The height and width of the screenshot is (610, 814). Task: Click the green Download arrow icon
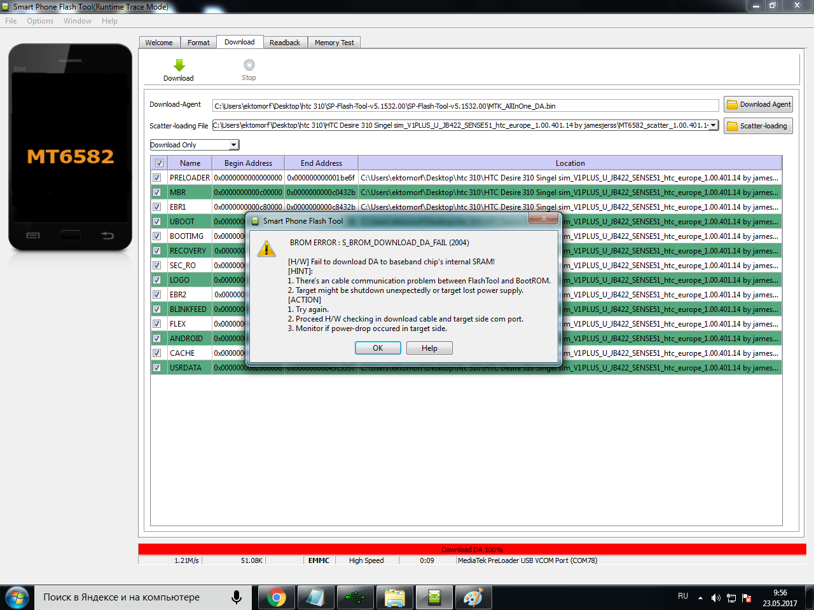[179, 65]
